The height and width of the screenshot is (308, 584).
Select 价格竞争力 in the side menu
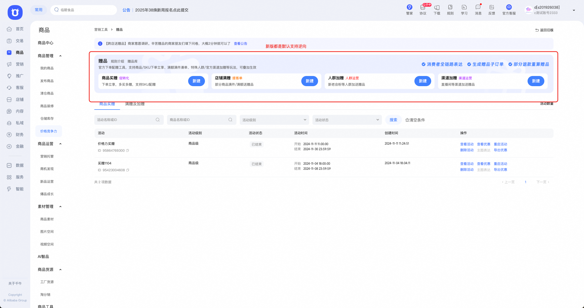[49, 131]
